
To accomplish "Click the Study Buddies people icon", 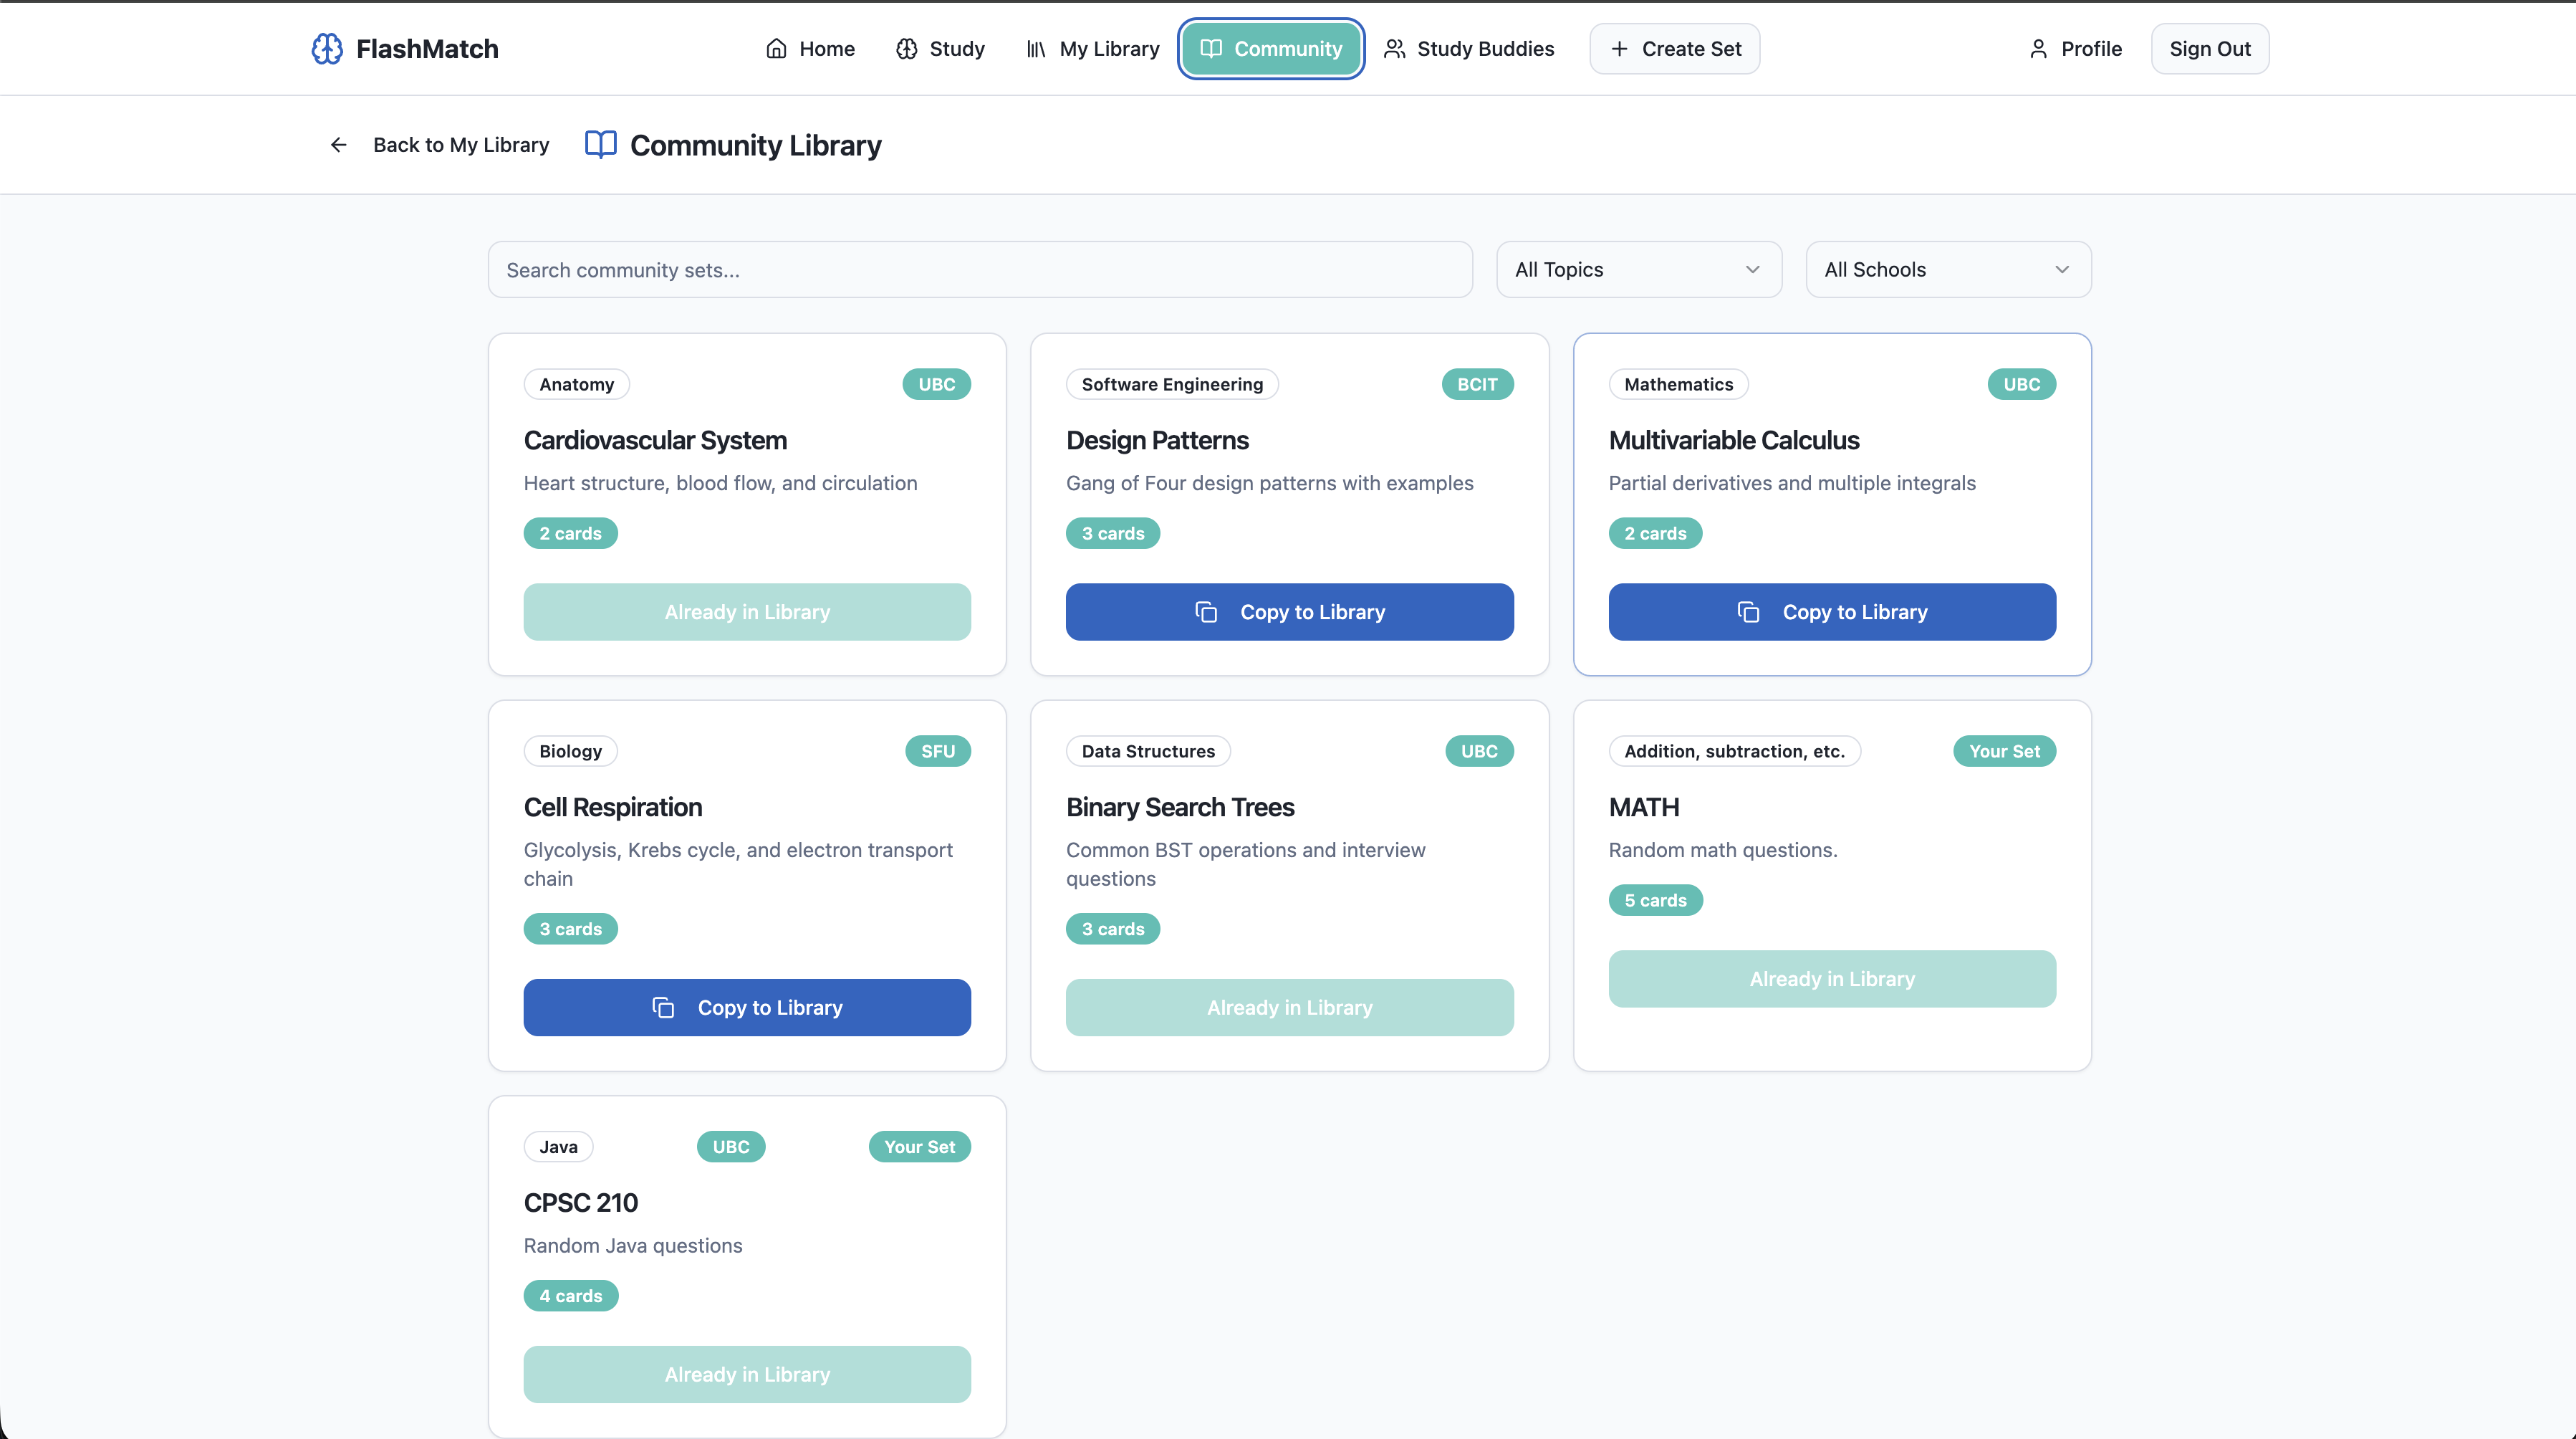I will click(x=1394, y=48).
